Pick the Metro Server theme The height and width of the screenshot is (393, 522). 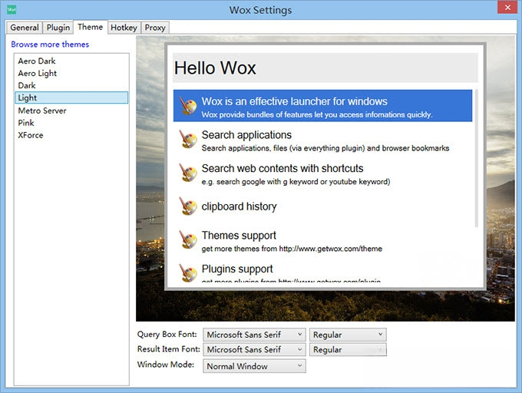coord(71,111)
